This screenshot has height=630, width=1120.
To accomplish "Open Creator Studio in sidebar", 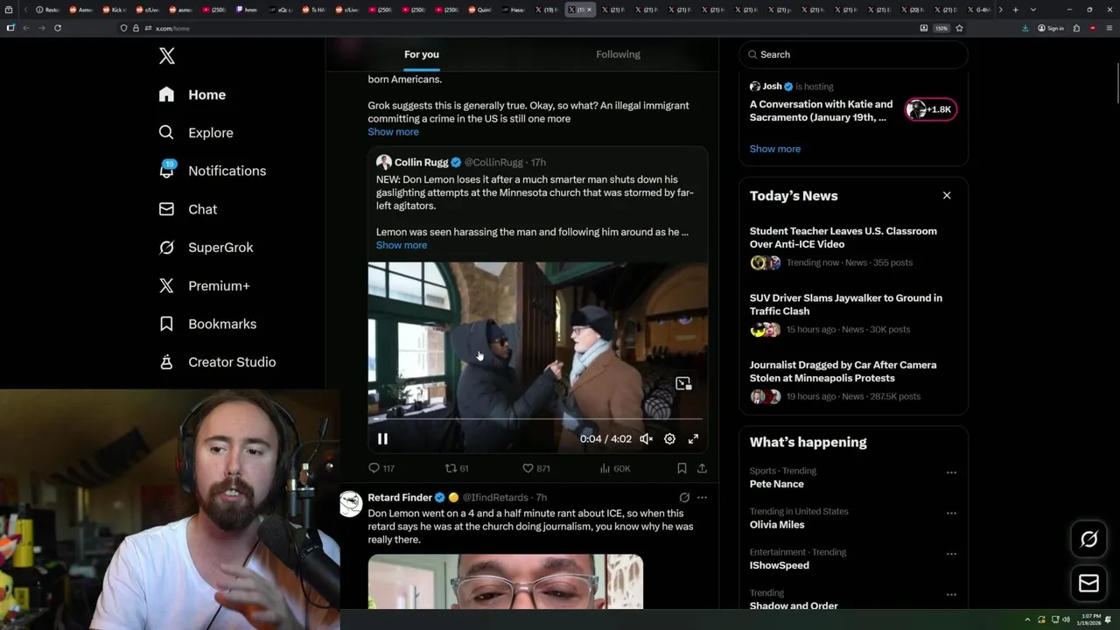I will click(x=218, y=362).
